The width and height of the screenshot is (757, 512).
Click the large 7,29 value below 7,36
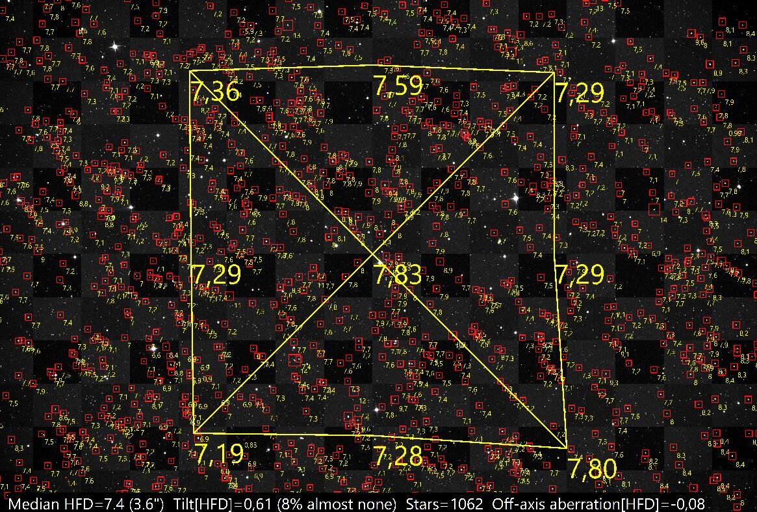click(216, 275)
